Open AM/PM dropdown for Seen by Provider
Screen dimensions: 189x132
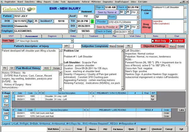pos(138,27)
